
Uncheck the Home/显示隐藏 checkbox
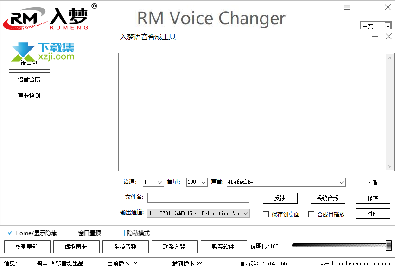coord(10,233)
